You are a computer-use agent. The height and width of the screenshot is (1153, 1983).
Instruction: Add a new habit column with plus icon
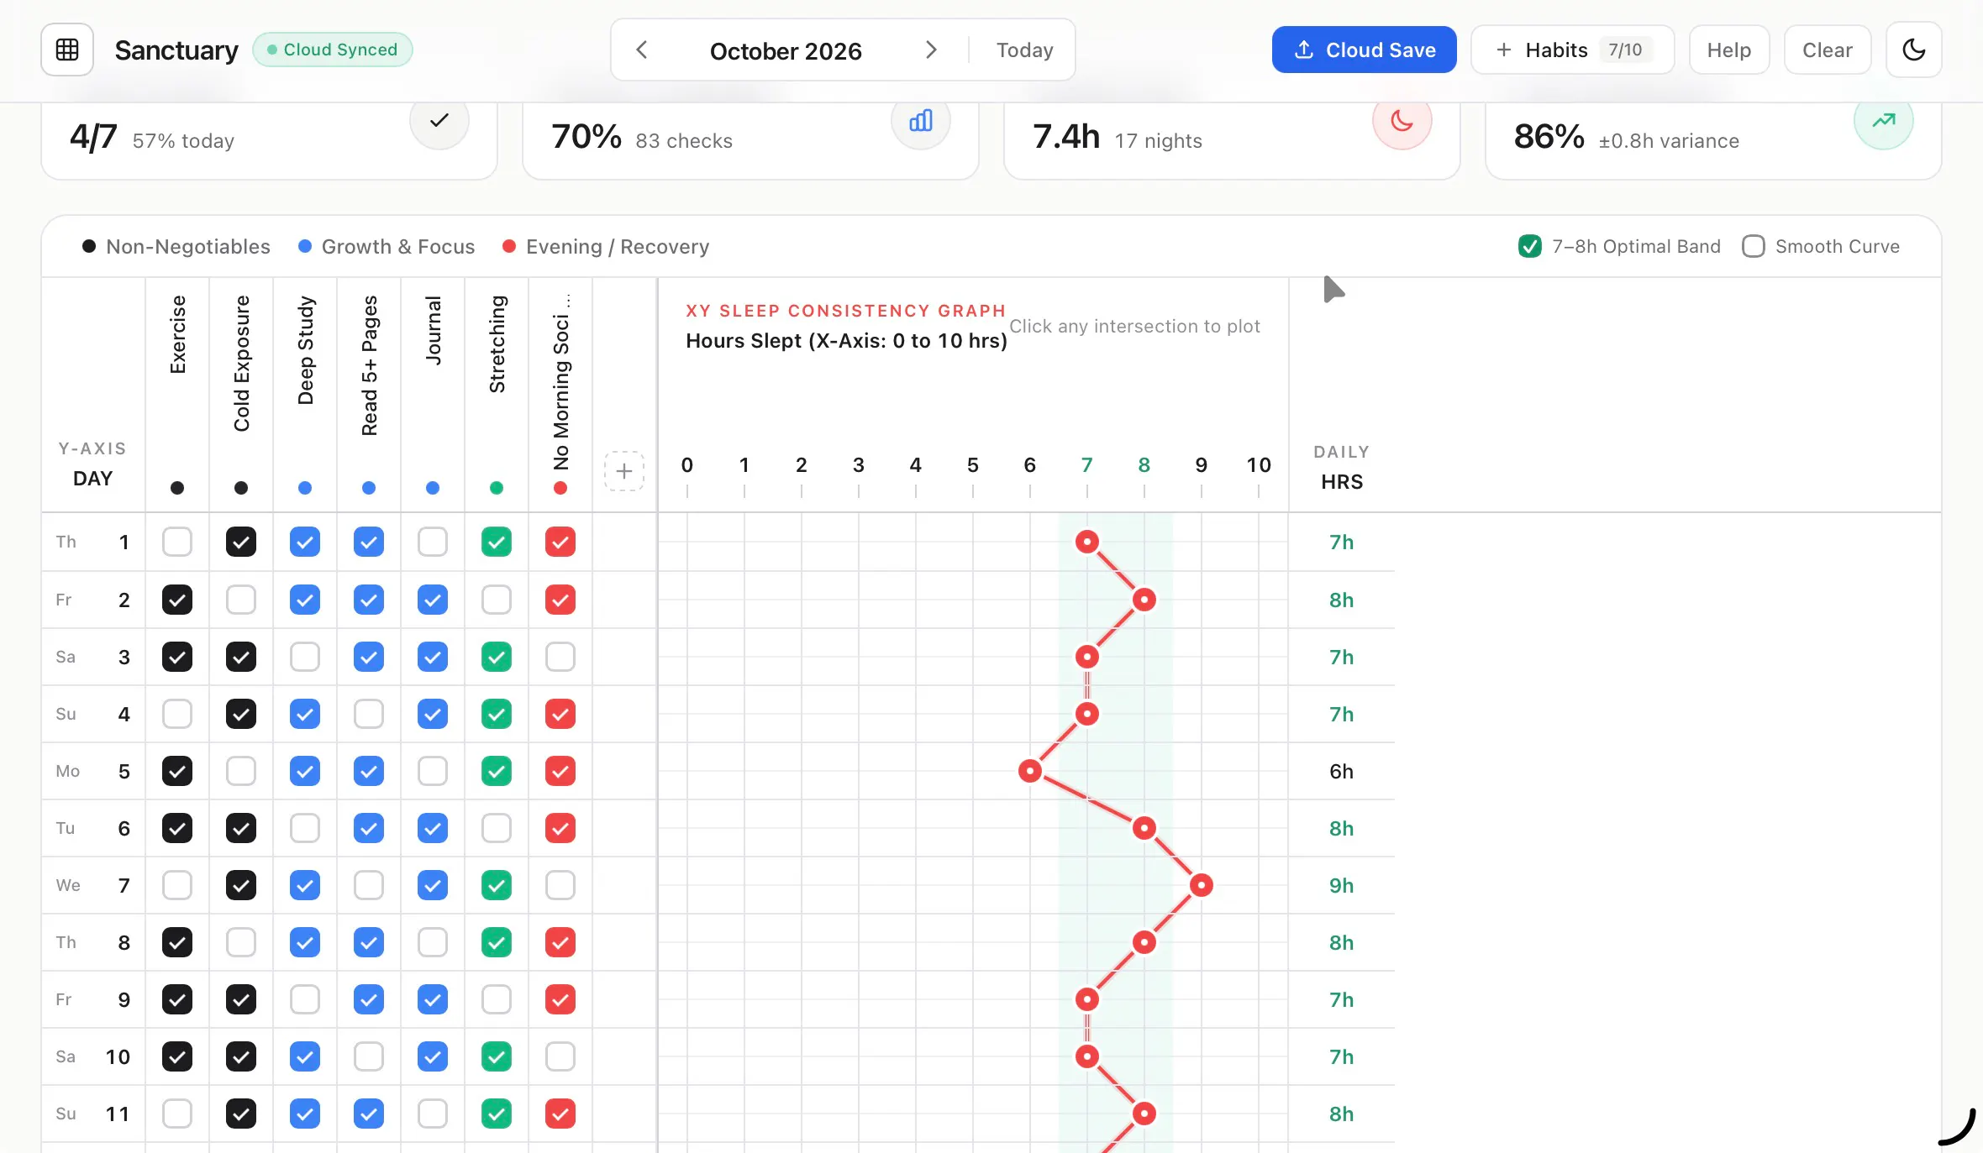coord(624,471)
